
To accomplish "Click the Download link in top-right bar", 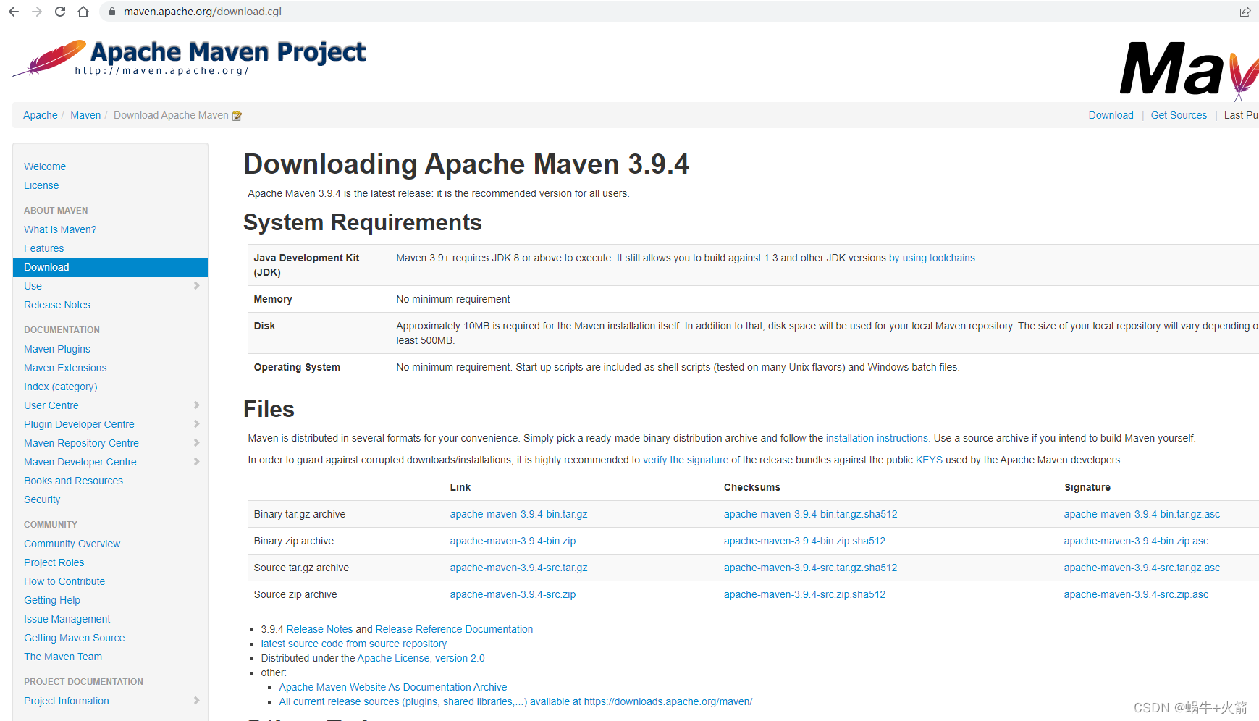I will coord(1111,115).
